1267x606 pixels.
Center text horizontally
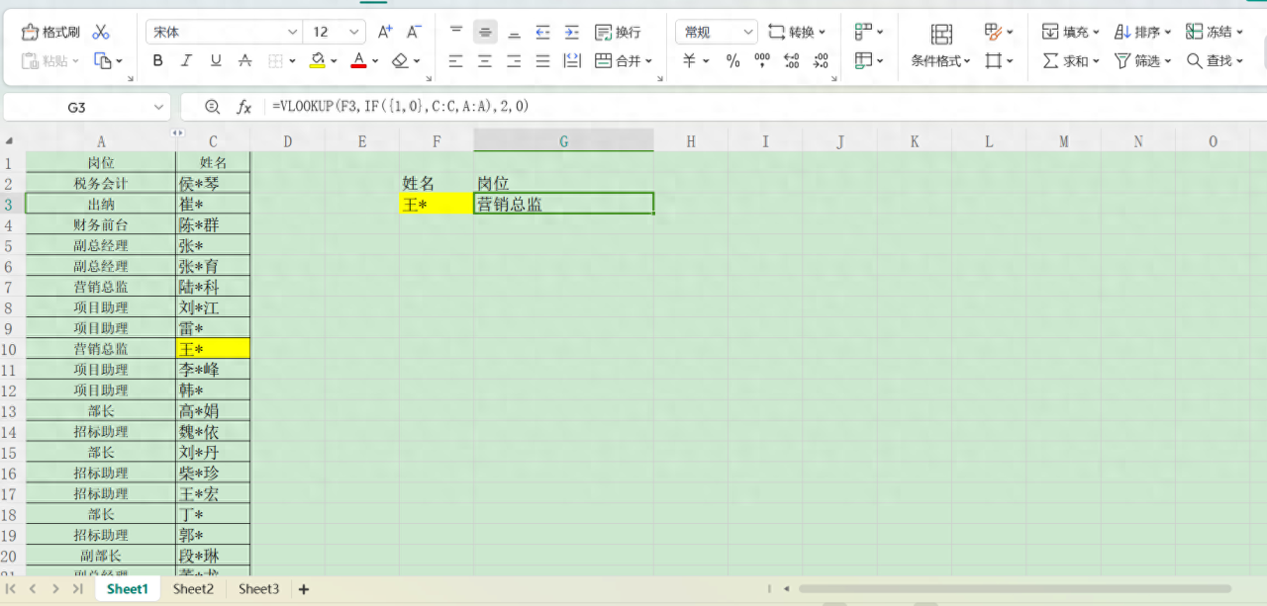[x=485, y=60]
